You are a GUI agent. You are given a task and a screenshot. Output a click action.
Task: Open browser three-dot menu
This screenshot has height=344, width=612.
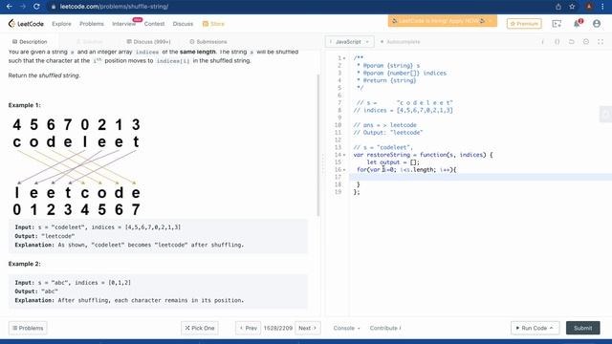click(602, 7)
